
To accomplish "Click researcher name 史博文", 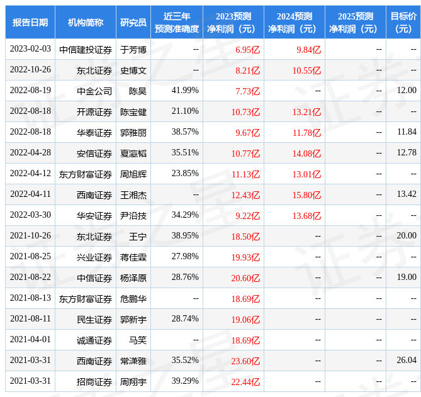I will (133, 70).
